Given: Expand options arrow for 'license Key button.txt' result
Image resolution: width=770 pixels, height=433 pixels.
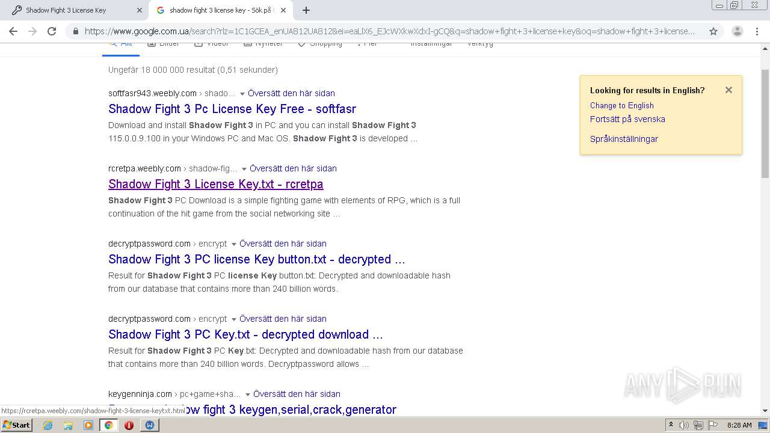Looking at the screenshot, I should point(234,244).
